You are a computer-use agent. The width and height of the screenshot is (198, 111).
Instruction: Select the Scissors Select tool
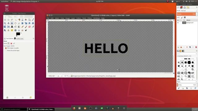(22, 20)
